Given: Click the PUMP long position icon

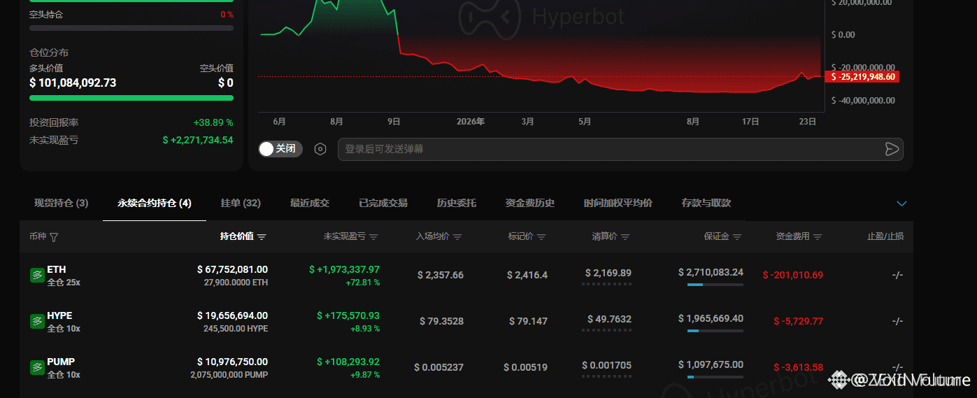Looking at the screenshot, I should tap(37, 368).
